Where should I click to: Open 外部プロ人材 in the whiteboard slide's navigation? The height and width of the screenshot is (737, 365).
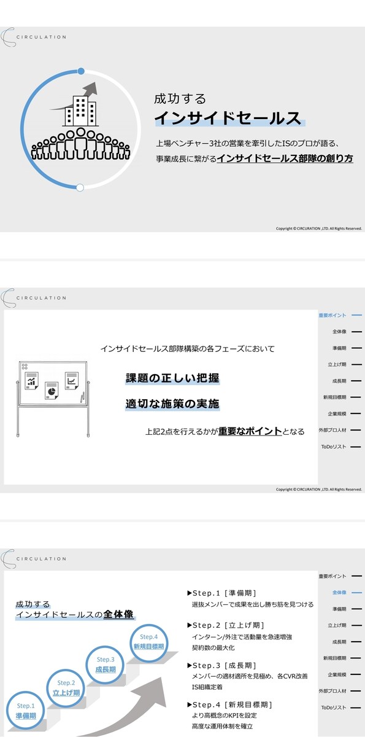(x=340, y=430)
